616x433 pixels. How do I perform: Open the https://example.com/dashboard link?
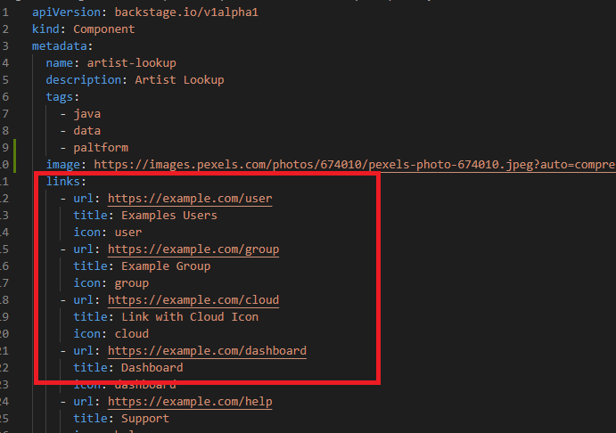point(207,350)
